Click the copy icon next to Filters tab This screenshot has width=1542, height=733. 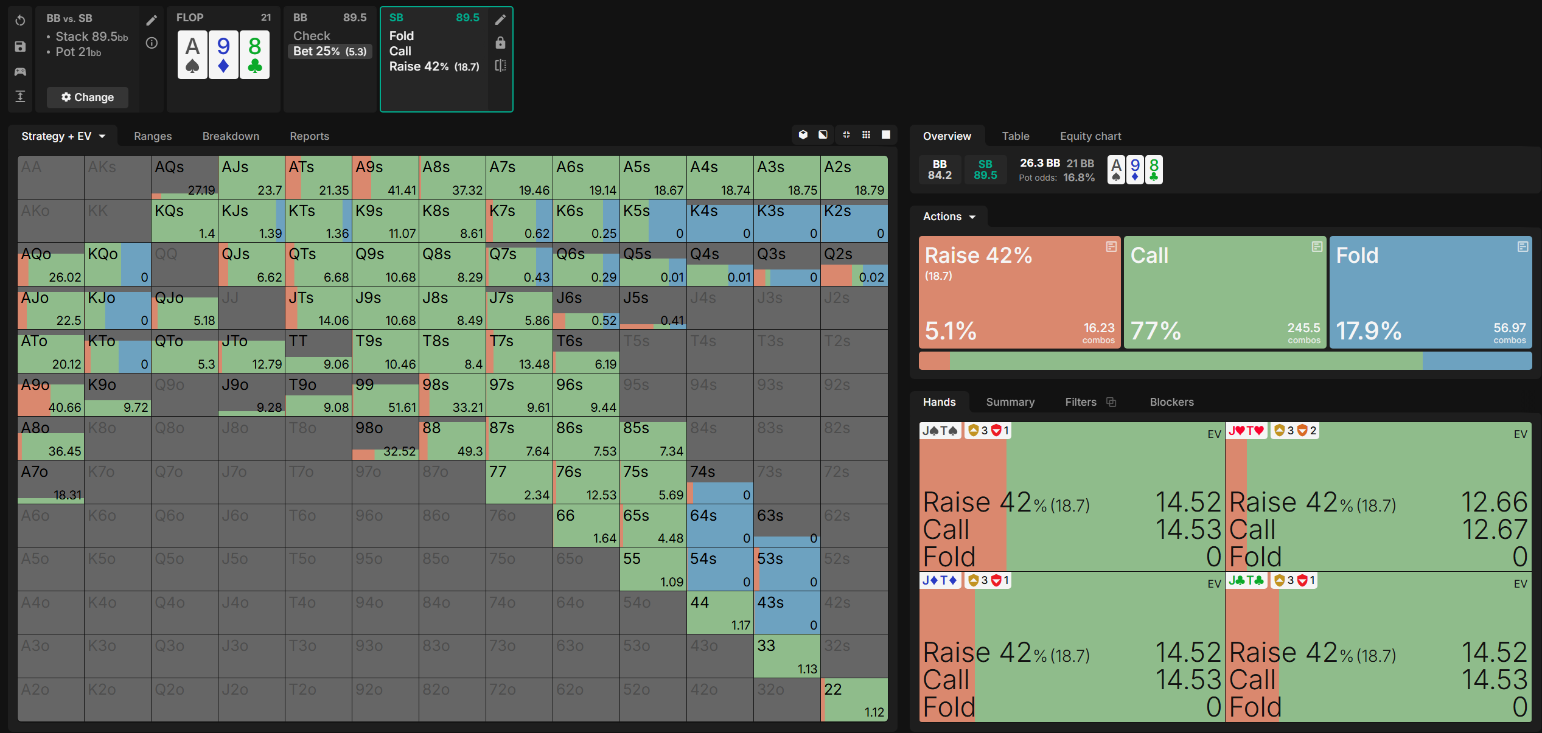pyautogui.click(x=1111, y=402)
